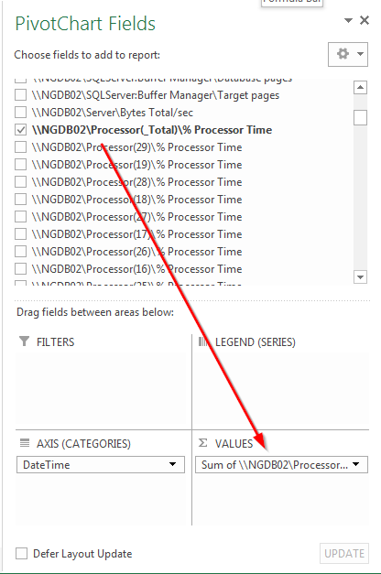Screen dimensions: 381x574
Task: Check the Processor(29)\% Processor Time box
Action: point(20,147)
